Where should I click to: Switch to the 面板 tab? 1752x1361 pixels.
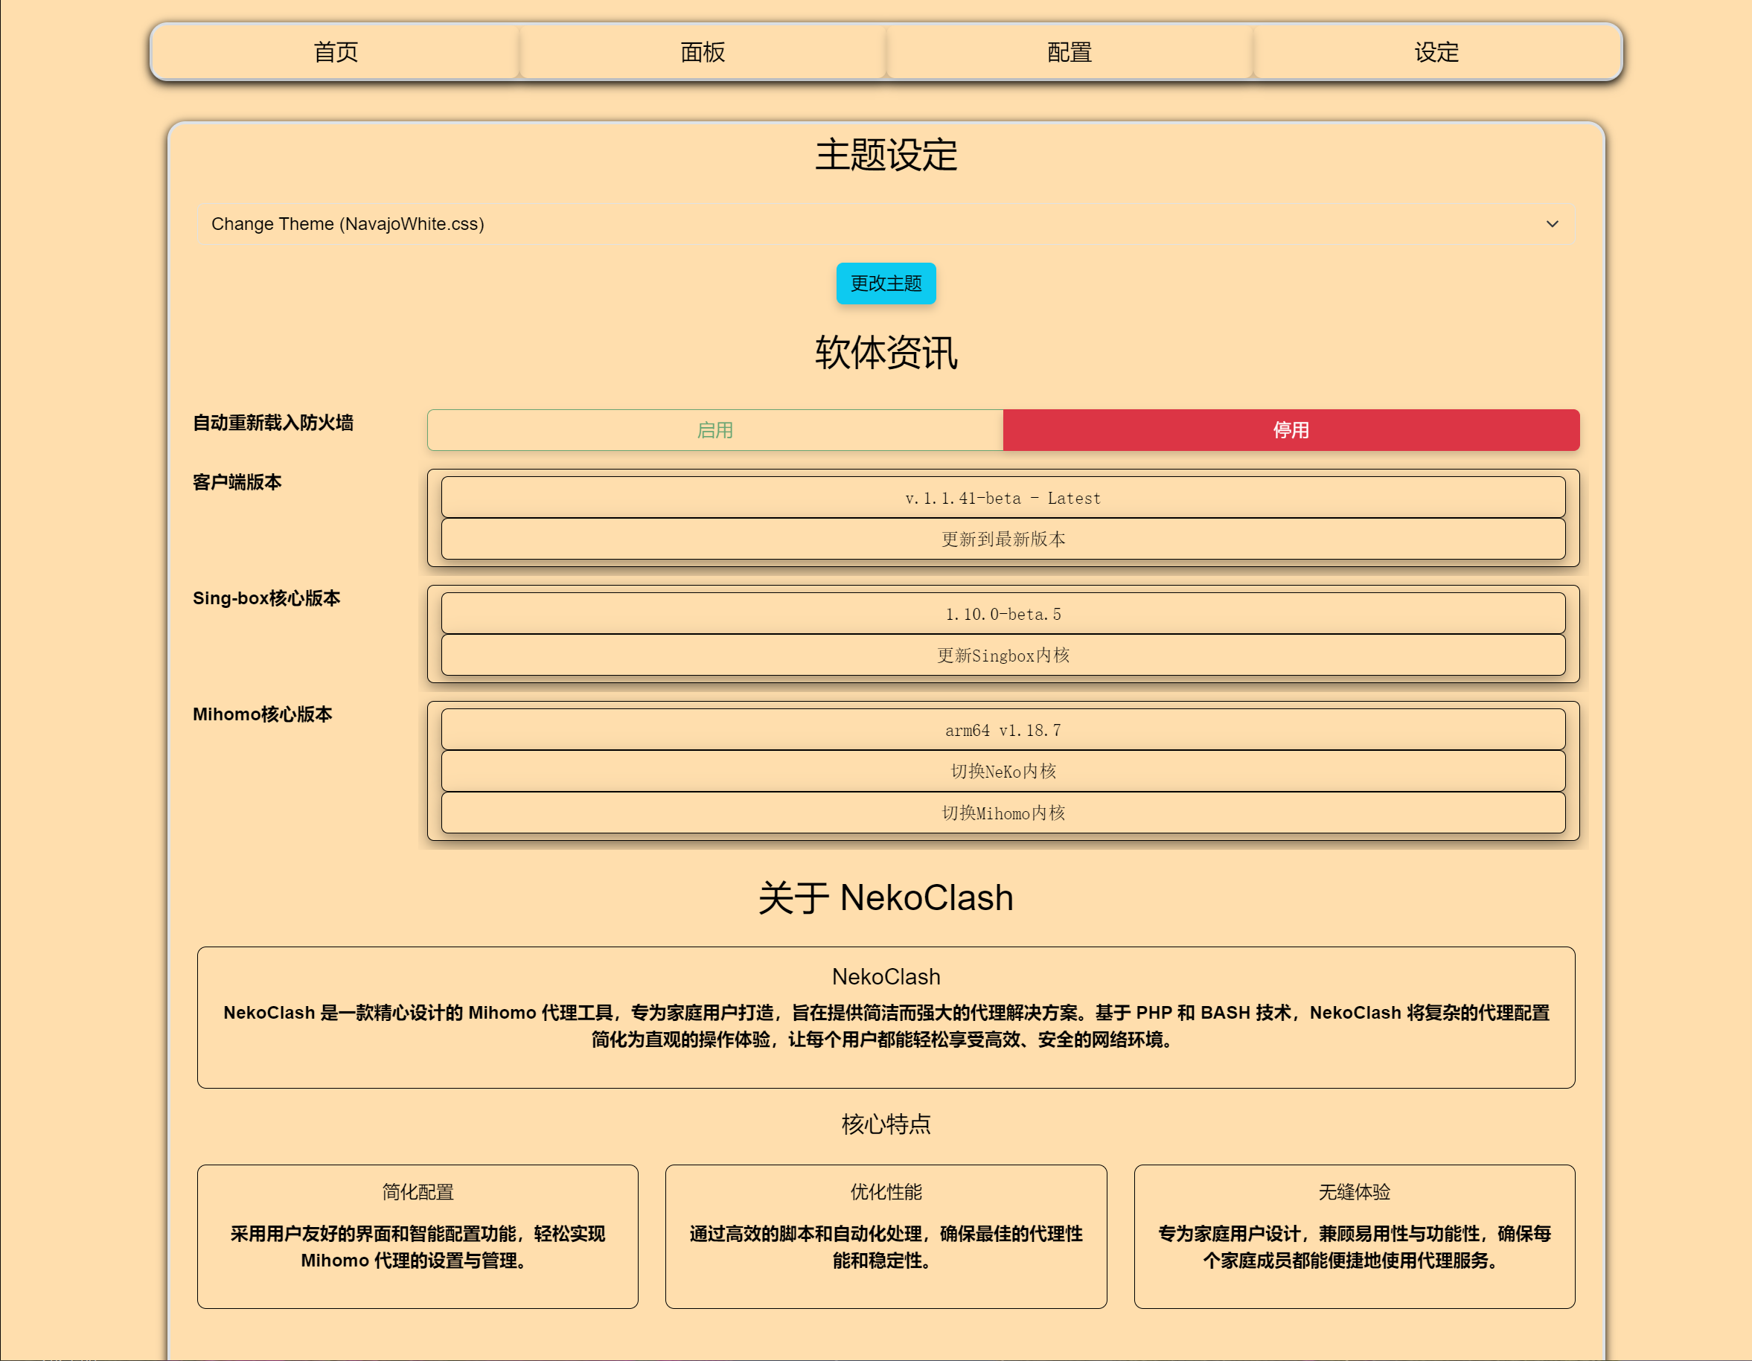pyautogui.click(x=703, y=52)
